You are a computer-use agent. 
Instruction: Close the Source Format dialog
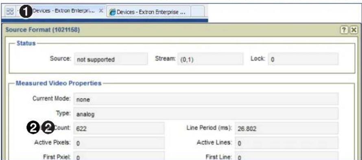pyautogui.click(x=353, y=30)
